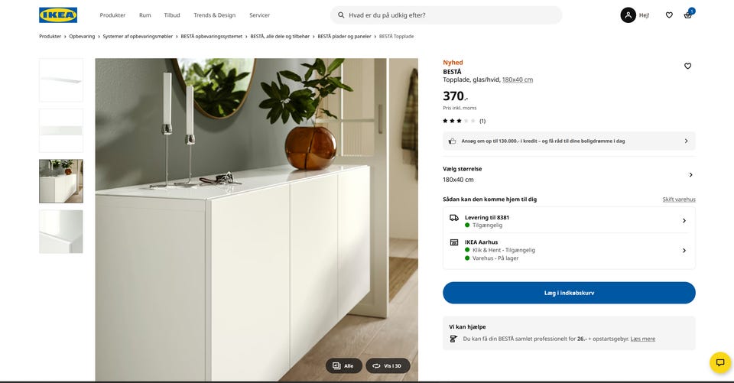
Task: Open the yellow chat support button
Action: (x=720, y=362)
